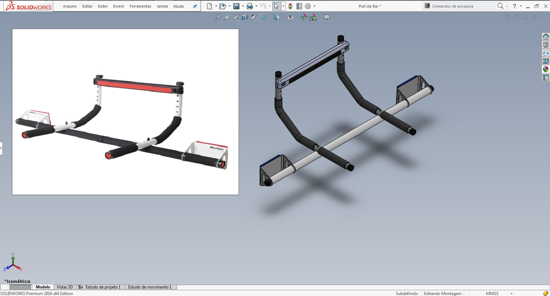Open the Janela menu
This screenshot has height=296, width=550.
[162, 6]
